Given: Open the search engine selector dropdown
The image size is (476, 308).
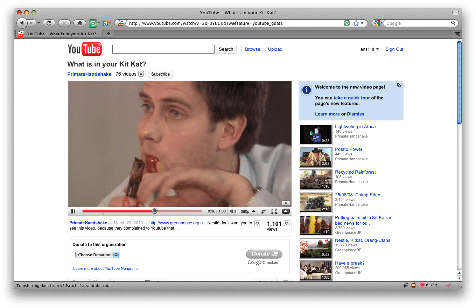Looking at the screenshot, I should pyautogui.click(x=378, y=23).
